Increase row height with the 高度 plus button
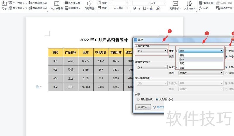 (128, 3)
